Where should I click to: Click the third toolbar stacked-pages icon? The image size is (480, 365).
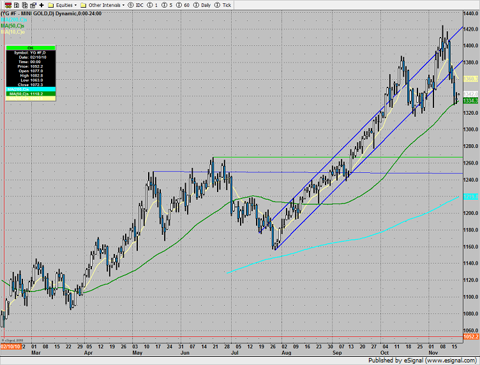(25, 5)
